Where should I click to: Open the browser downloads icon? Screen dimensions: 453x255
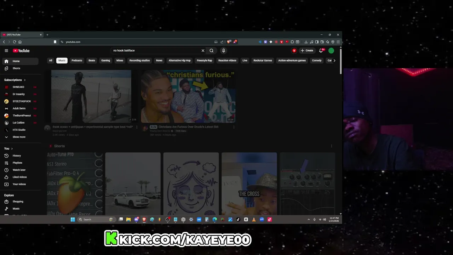306,42
